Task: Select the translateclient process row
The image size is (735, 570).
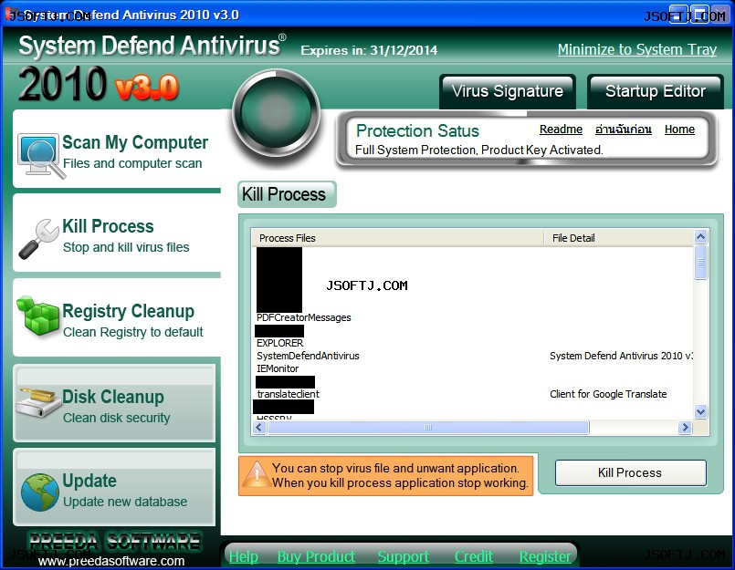Action: coord(288,394)
